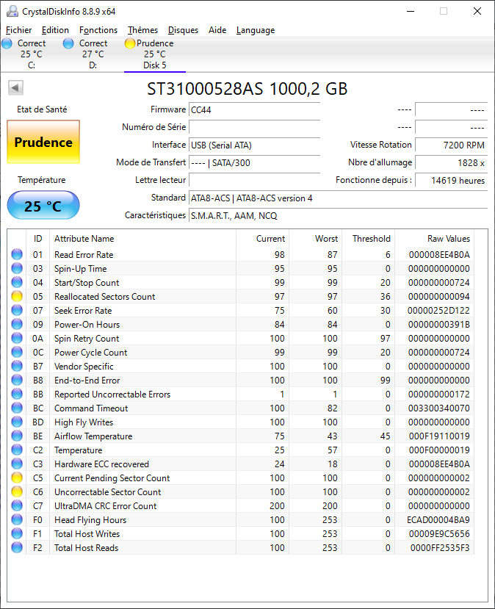The image size is (495, 609).
Task: Click the Raw Values column header
Action: 435,239
